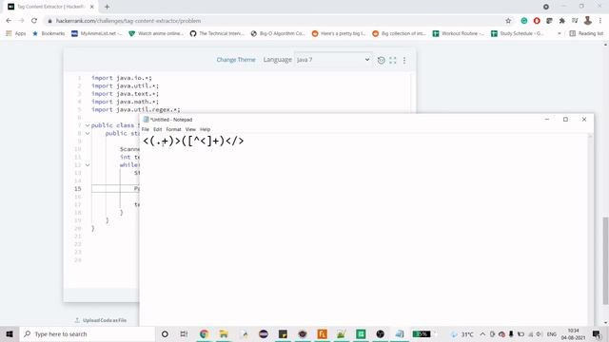Reset code with the editor's restore icon
This screenshot has height=342, width=609.
click(381, 60)
